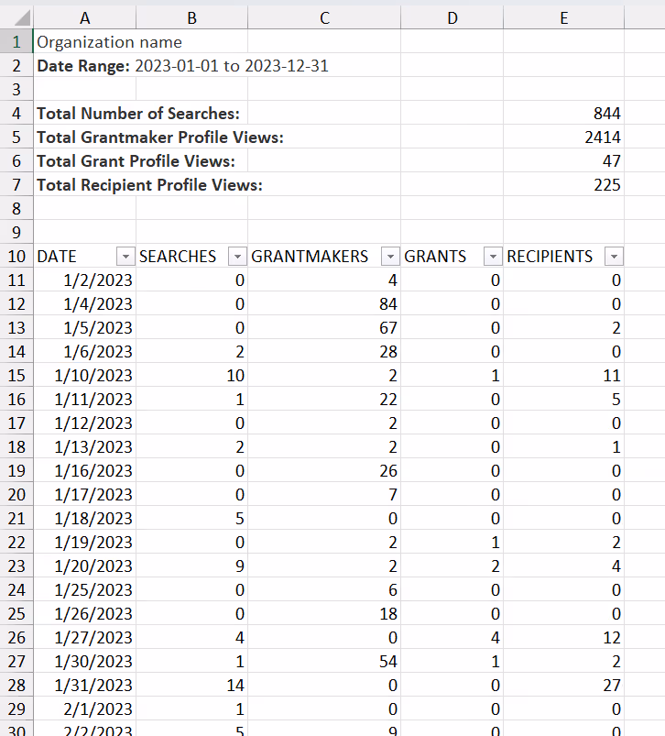This screenshot has width=665, height=736.
Task: Click 'Total Number of Searches:' label
Action: point(138,114)
